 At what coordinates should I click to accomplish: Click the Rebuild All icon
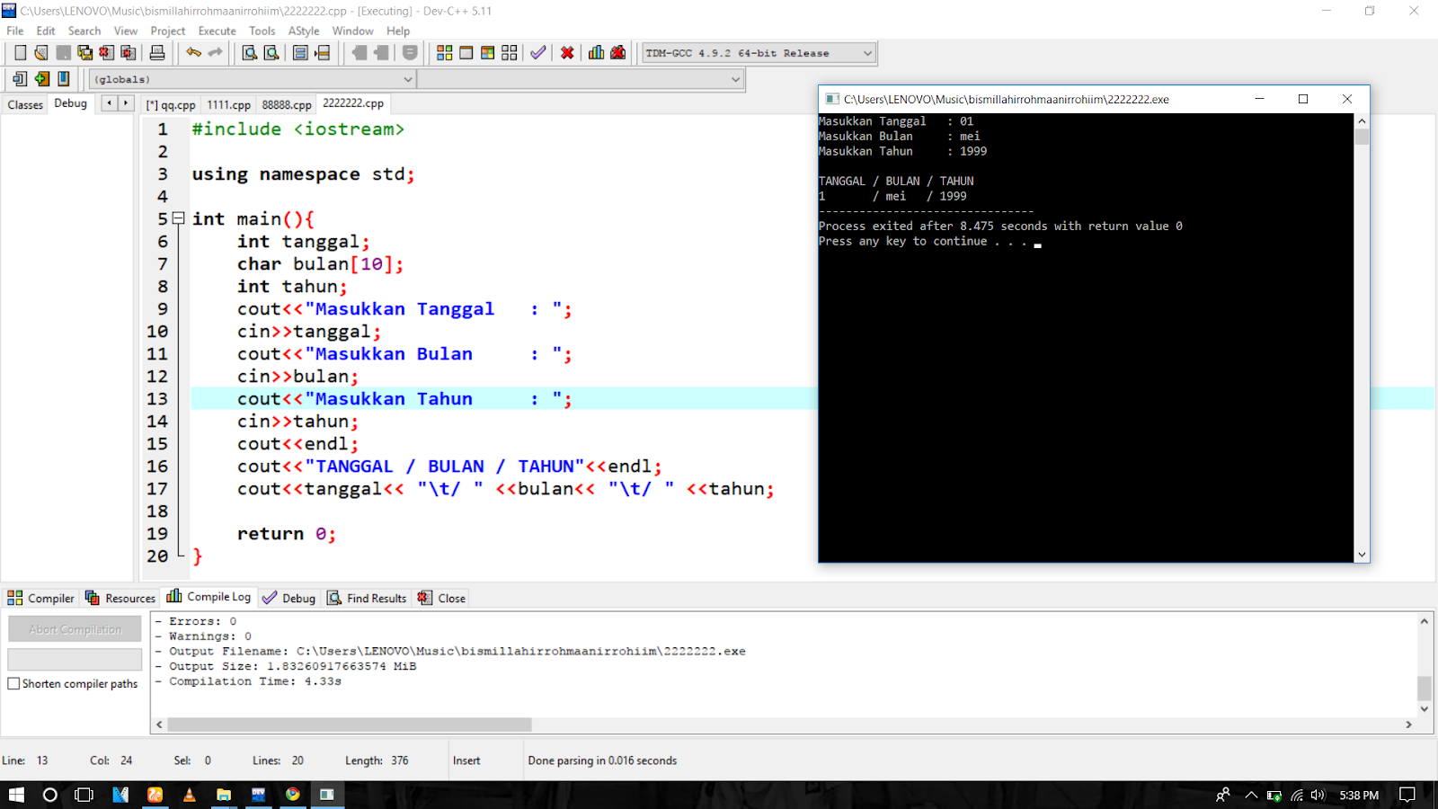coord(509,53)
